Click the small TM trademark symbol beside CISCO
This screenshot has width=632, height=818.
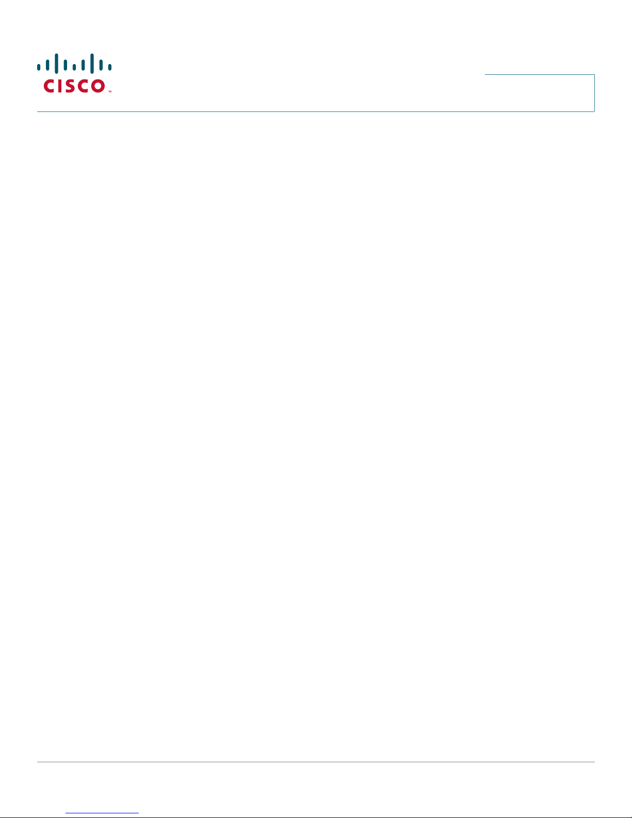(x=110, y=91)
